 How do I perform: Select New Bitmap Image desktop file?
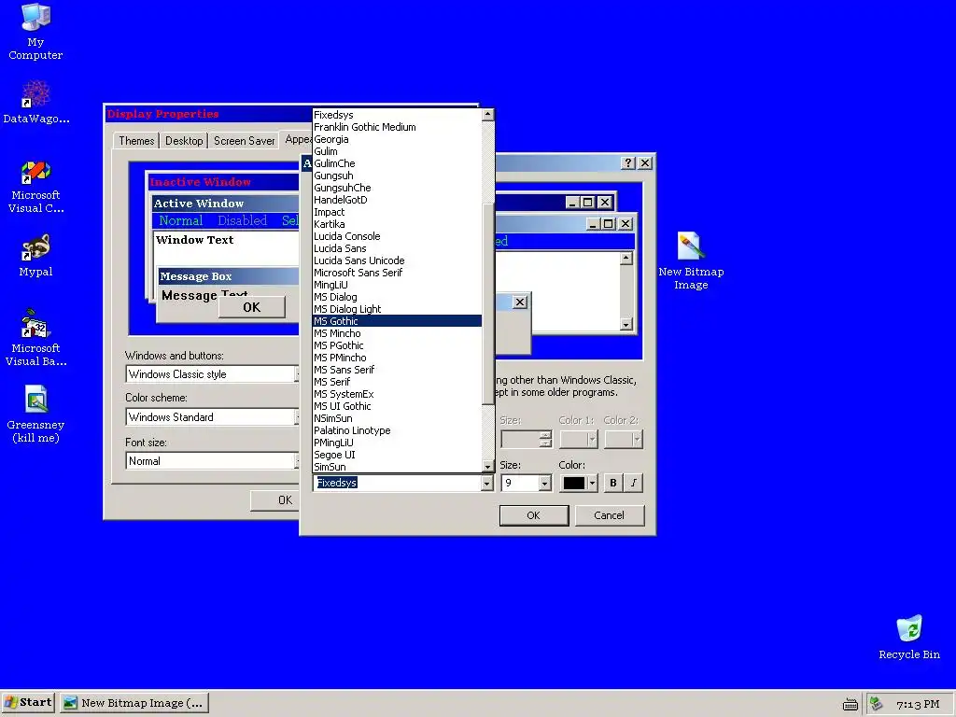(691, 261)
